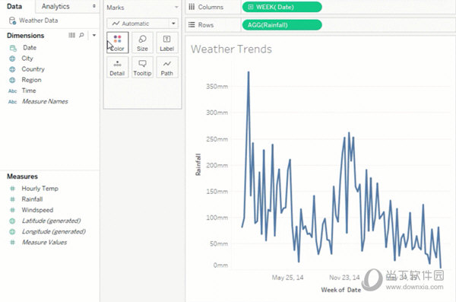456x302 pixels.
Task: Open the Size marks card
Action: [142, 43]
